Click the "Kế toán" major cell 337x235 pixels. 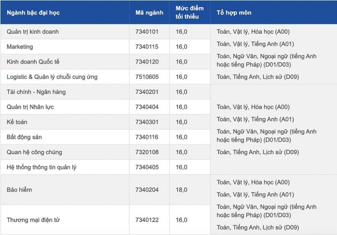pos(17,122)
